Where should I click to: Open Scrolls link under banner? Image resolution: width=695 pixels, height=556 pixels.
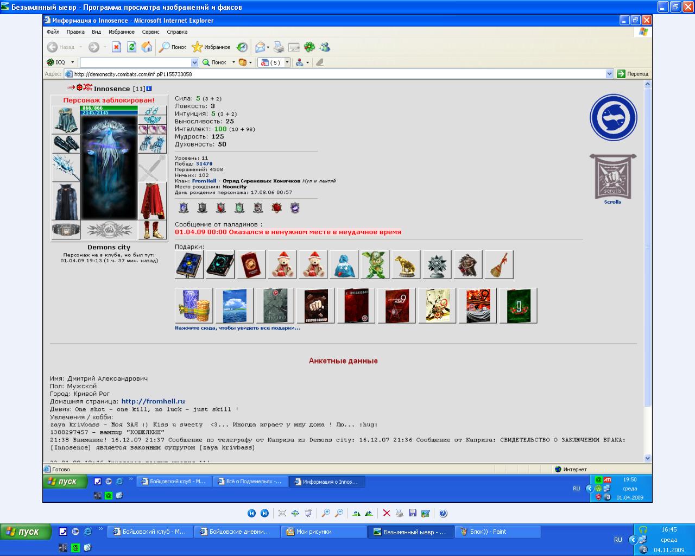point(612,202)
